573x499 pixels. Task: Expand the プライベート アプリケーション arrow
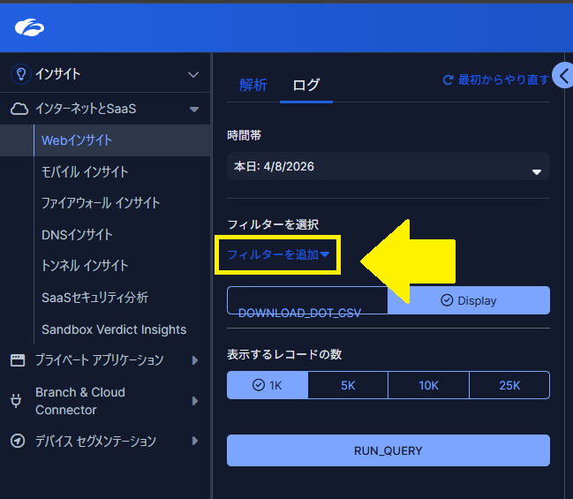(x=195, y=360)
